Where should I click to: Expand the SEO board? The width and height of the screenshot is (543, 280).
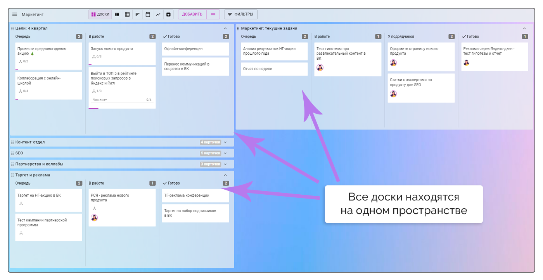pyautogui.click(x=225, y=153)
